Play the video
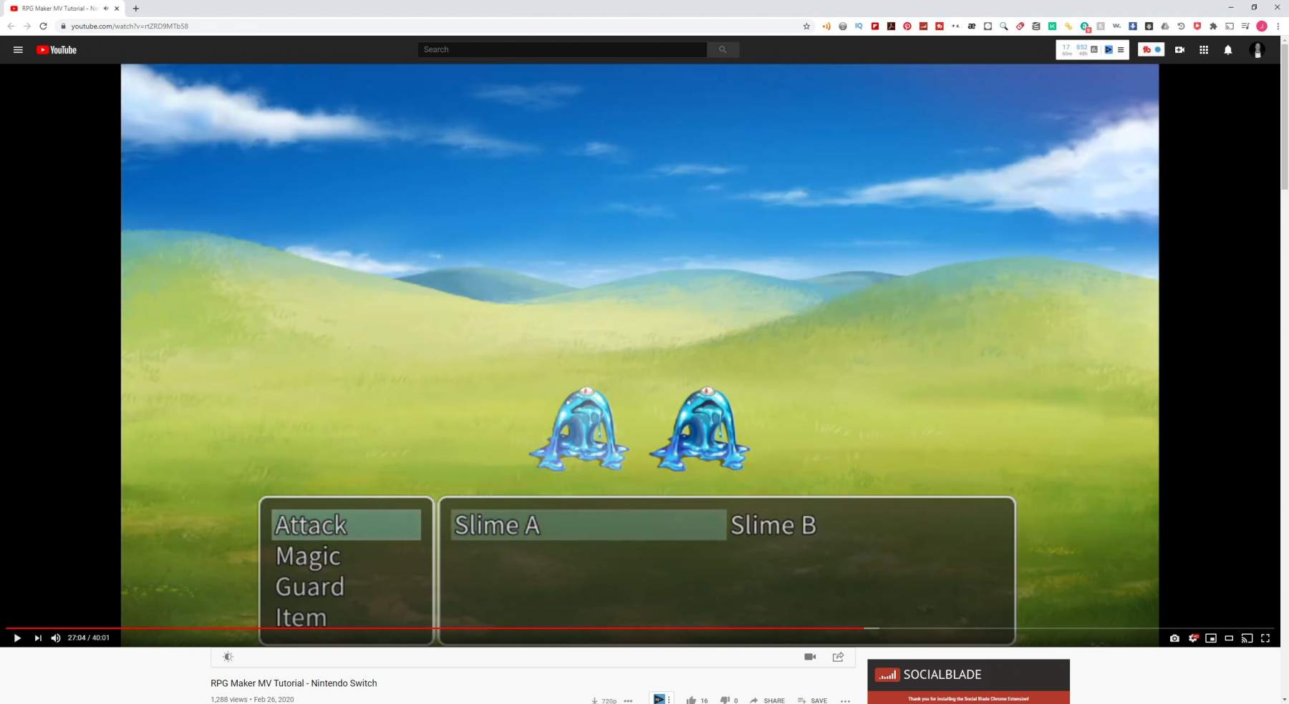The width and height of the screenshot is (1289, 704). (17, 638)
